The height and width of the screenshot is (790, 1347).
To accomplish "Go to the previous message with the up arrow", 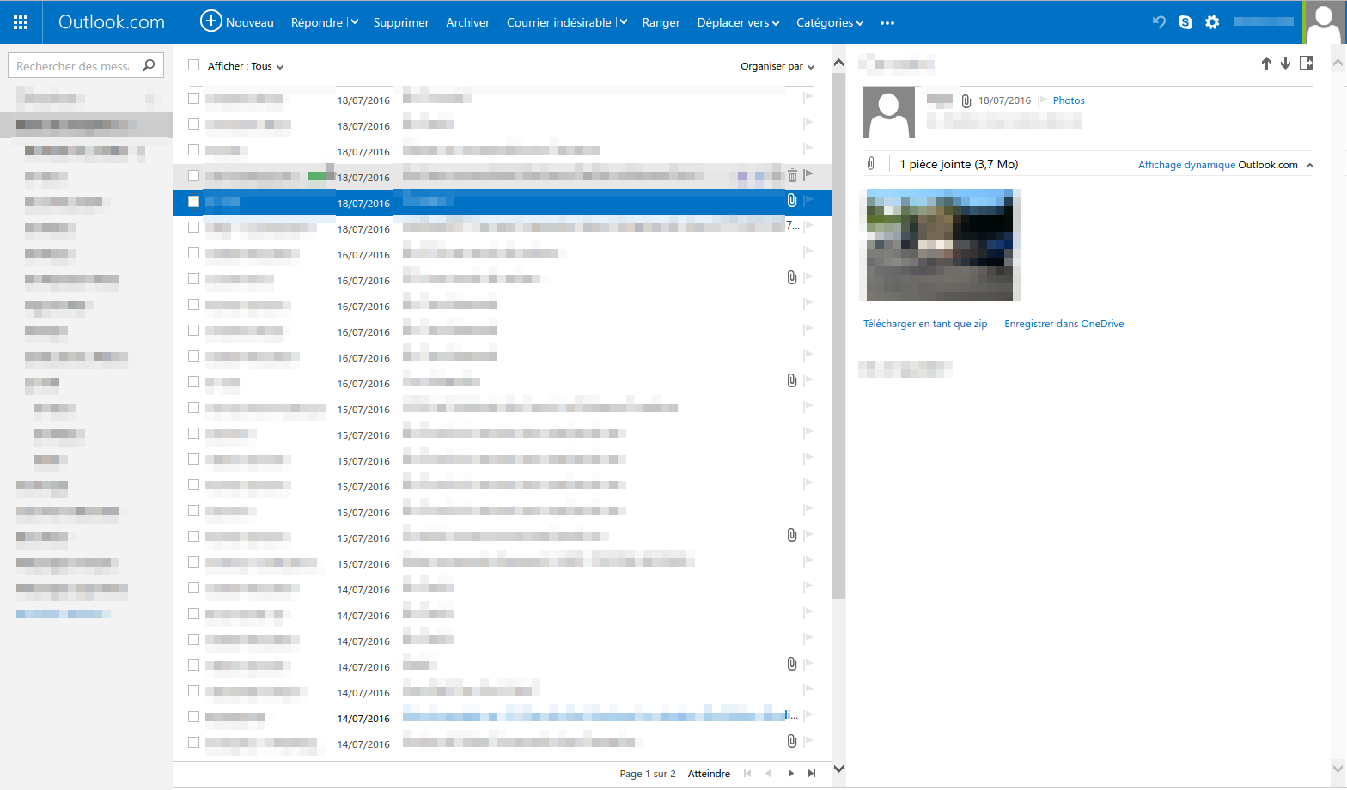I will tap(1266, 63).
